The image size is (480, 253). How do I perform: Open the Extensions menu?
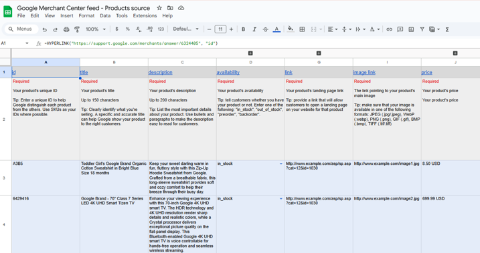tap(145, 15)
